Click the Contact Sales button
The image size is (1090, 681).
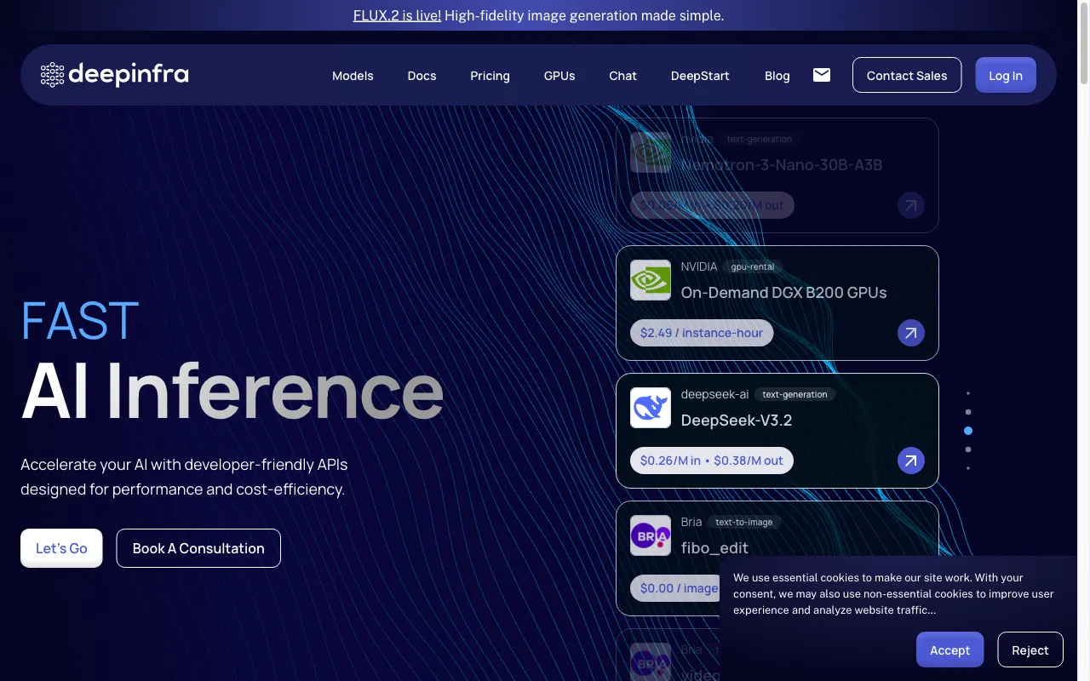(907, 75)
